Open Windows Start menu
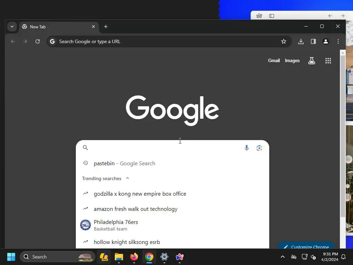 pyautogui.click(x=11, y=257)
